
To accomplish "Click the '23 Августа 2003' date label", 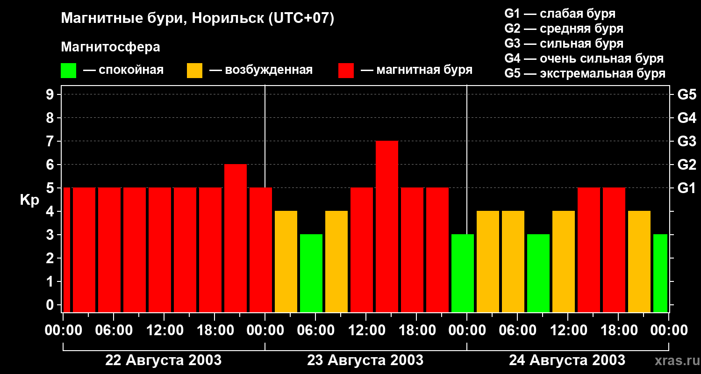I will point(365,360).
